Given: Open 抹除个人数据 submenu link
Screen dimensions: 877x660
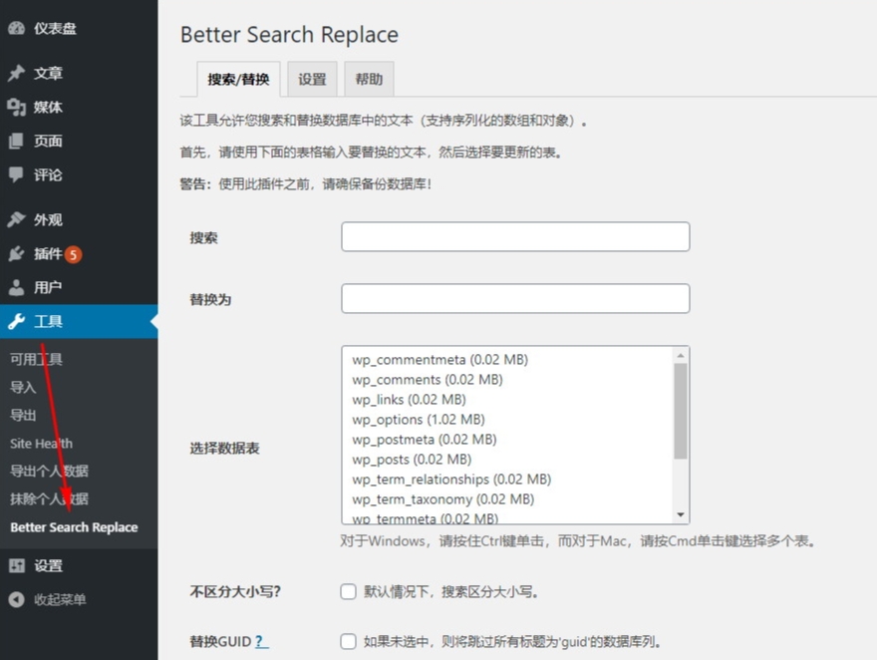Looking at the screenshot, I should click(x=49, y=498).
